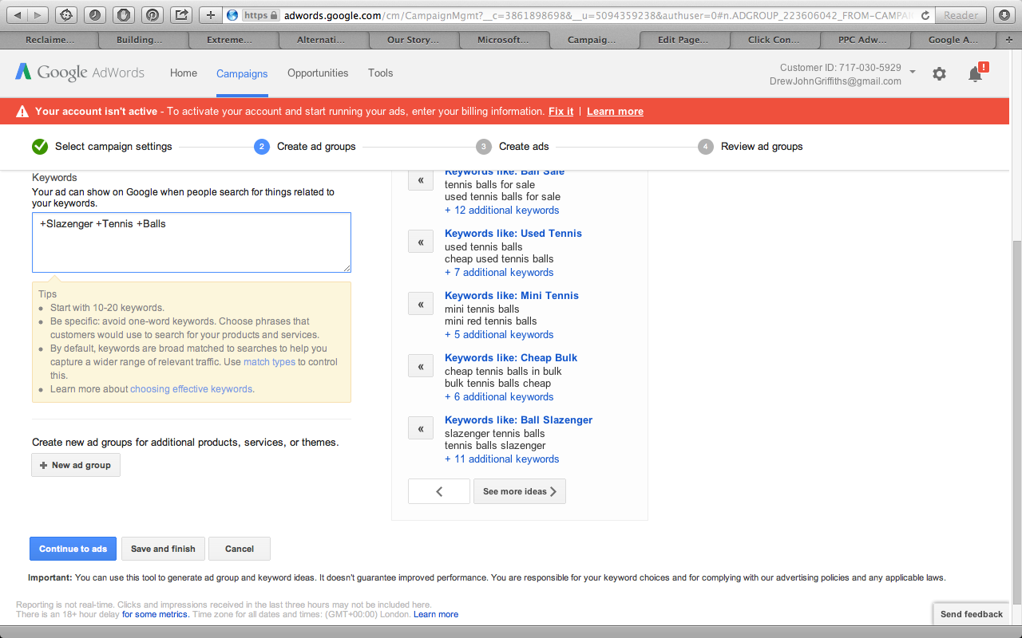Open the AdWords settings gear menu
1022x638 pixels.
point(939,73)
